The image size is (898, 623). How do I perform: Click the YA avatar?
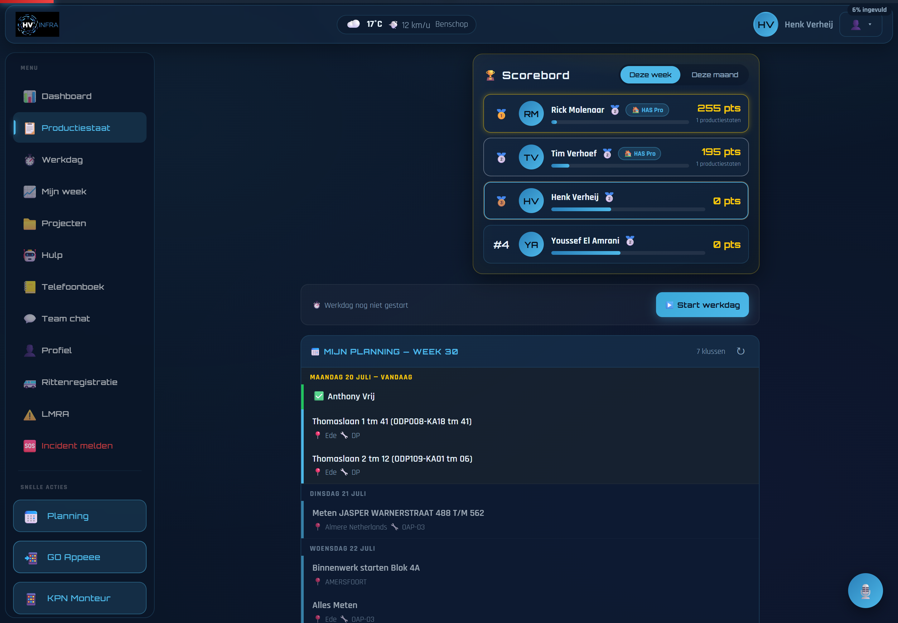point(531,244)
